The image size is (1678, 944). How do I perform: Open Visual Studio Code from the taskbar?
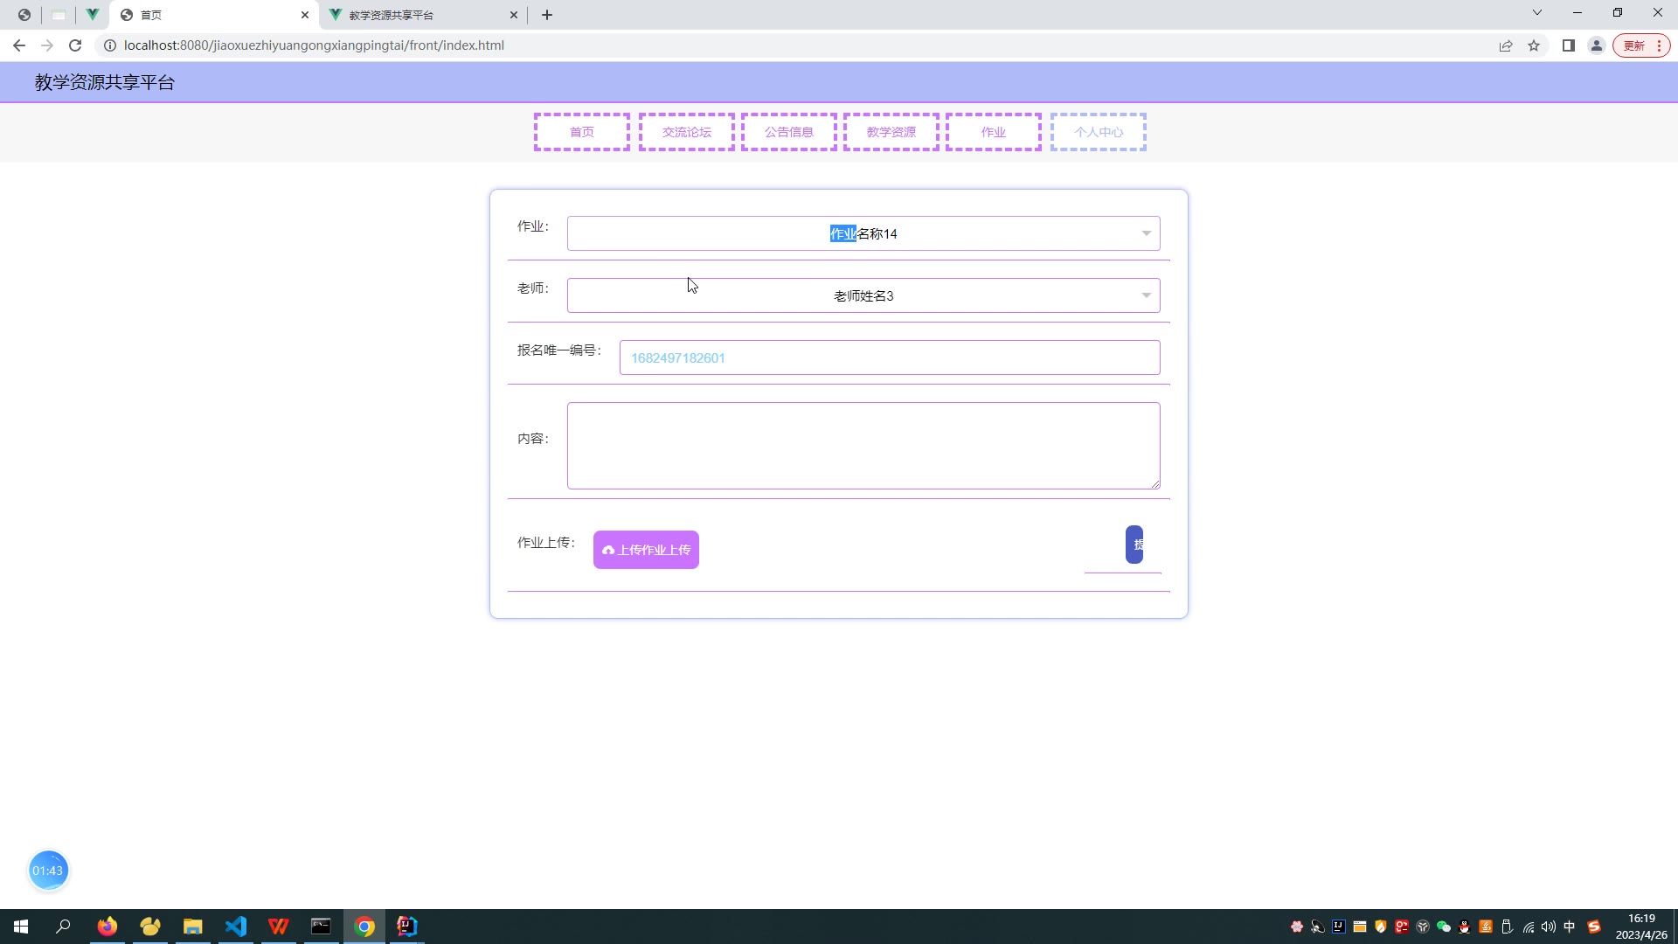pos(236,927)
